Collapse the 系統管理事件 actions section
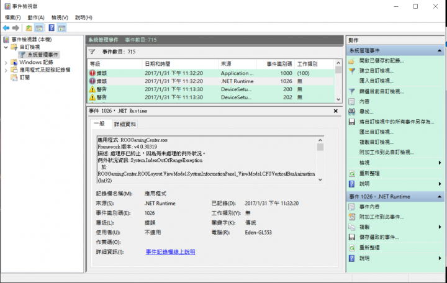The width and height of the screenshot is (447, 283). tap(440, 51)
